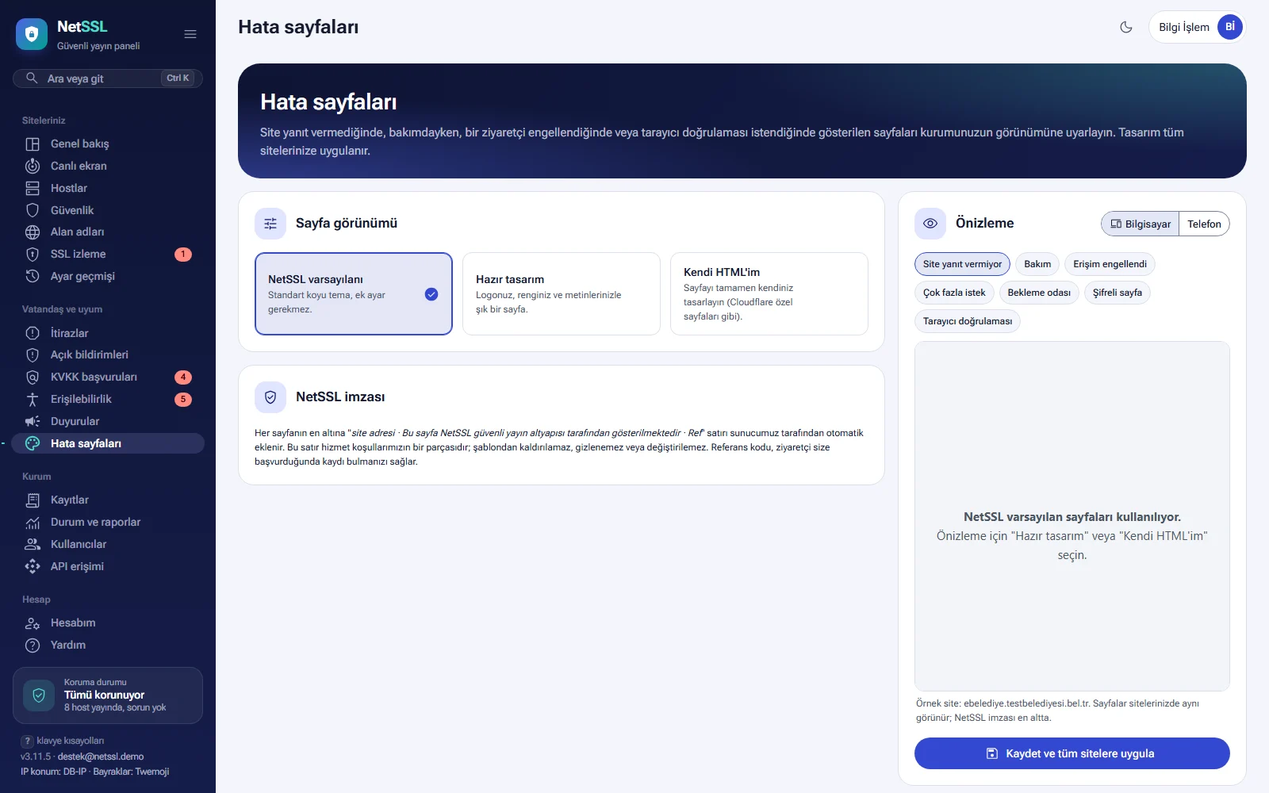
Task: Switch preview to Bilgisayar
Action: coord(1141,224)
